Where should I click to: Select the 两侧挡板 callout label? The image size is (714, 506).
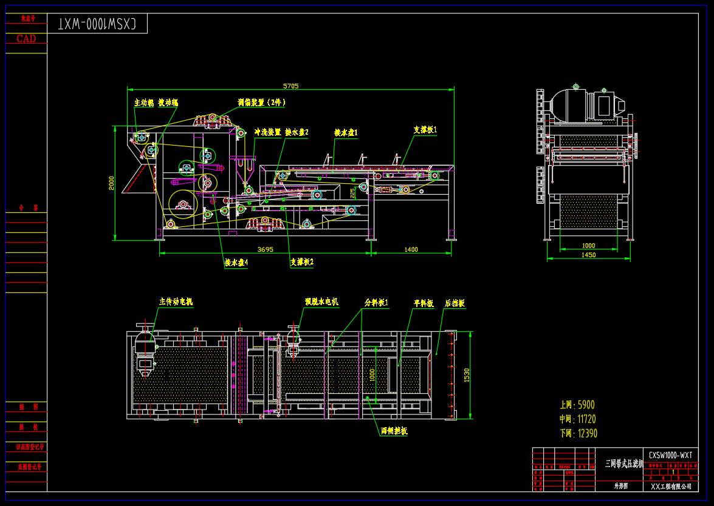(x=394, y=431)
